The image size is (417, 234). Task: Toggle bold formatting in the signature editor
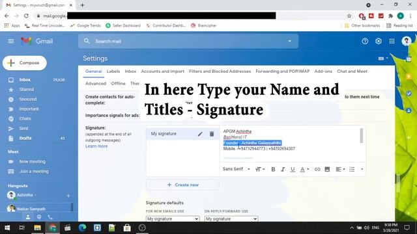pos(273,169)
